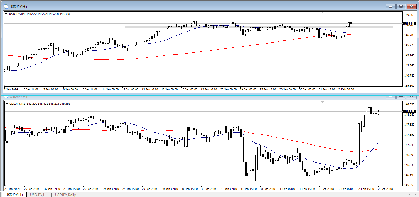
Task: Click the USDJPY,H4 window chart icon
Action: point(6,6)
